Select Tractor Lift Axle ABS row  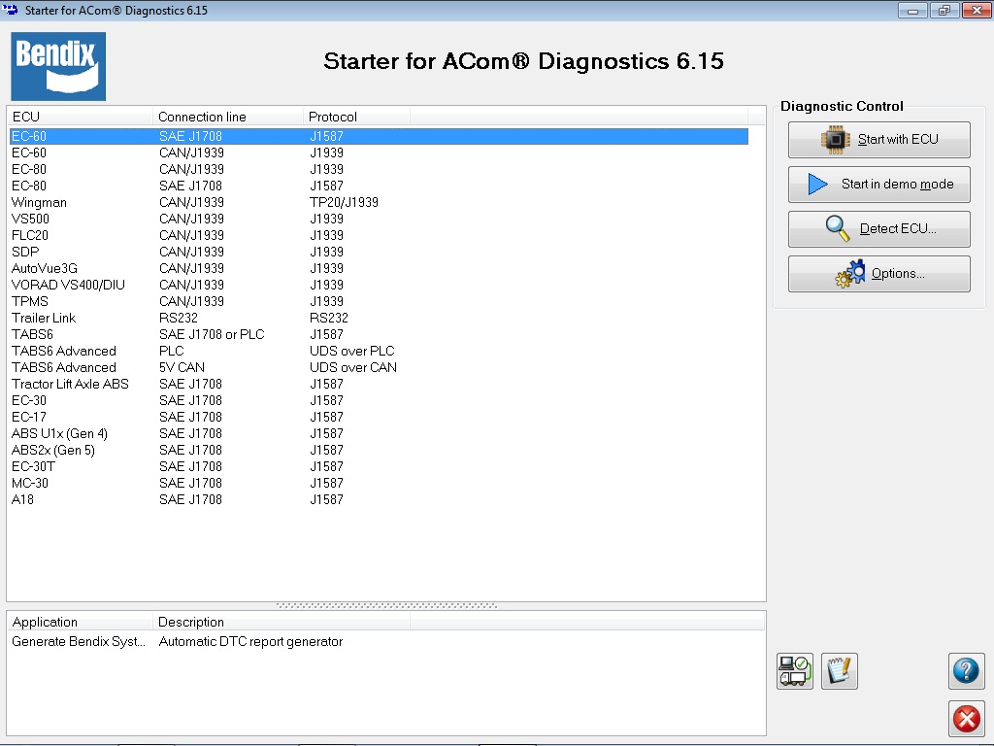[380, 384]
